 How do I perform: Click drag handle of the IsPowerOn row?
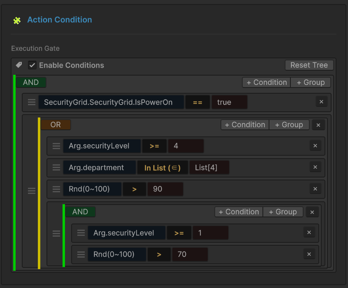click(32, 102)
